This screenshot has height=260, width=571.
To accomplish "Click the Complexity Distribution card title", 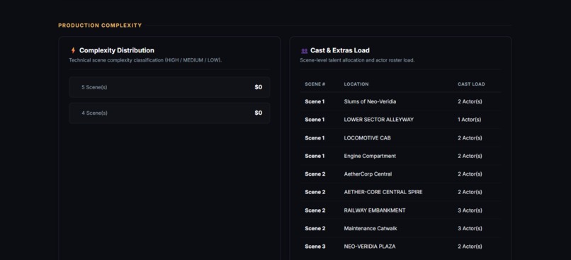I will pyautogui.click(x=116, y=50).
